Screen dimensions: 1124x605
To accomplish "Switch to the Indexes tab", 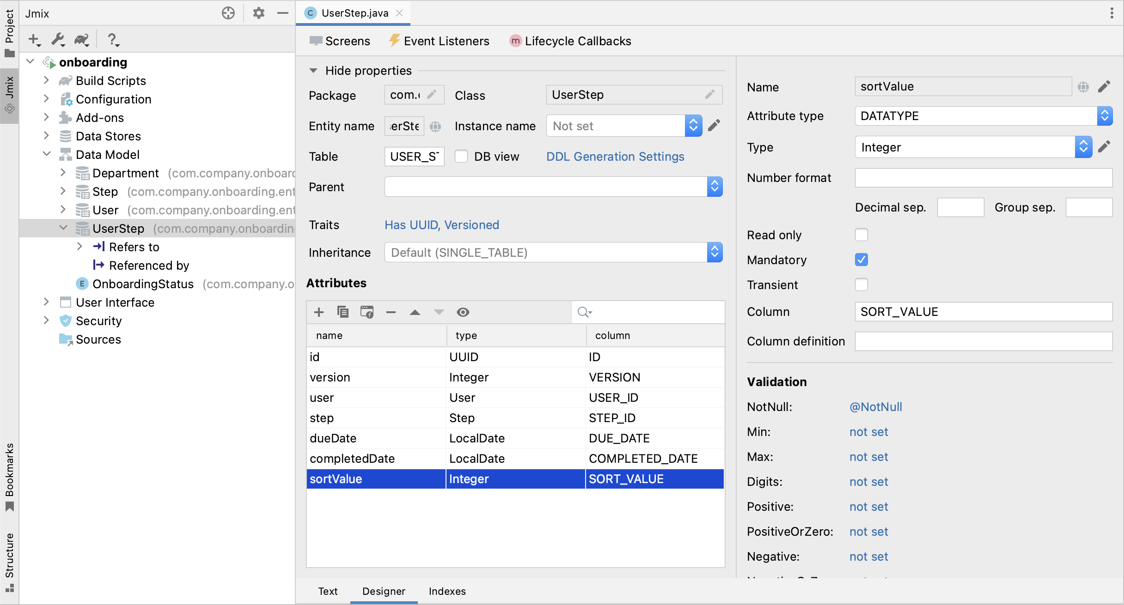I will 447,591.
